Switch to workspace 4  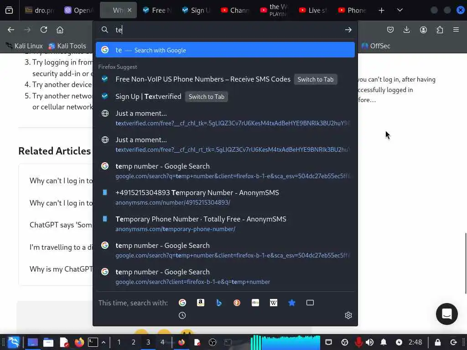(162, 342)
